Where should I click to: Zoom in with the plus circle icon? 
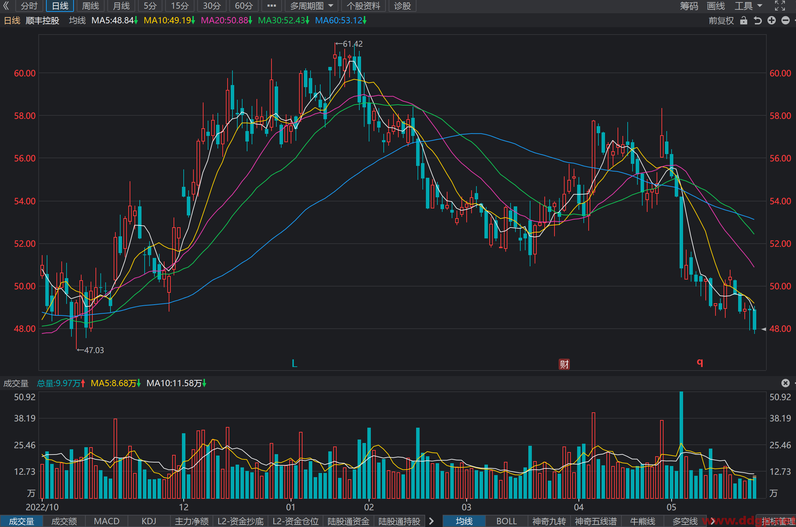pyautogui.click(x=772, y=21)
